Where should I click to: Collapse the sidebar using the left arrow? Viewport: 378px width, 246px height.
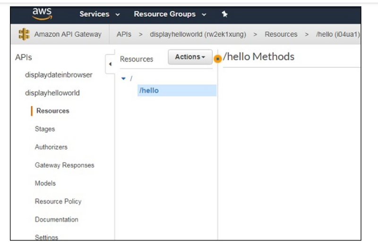click(x=110, y=64)
